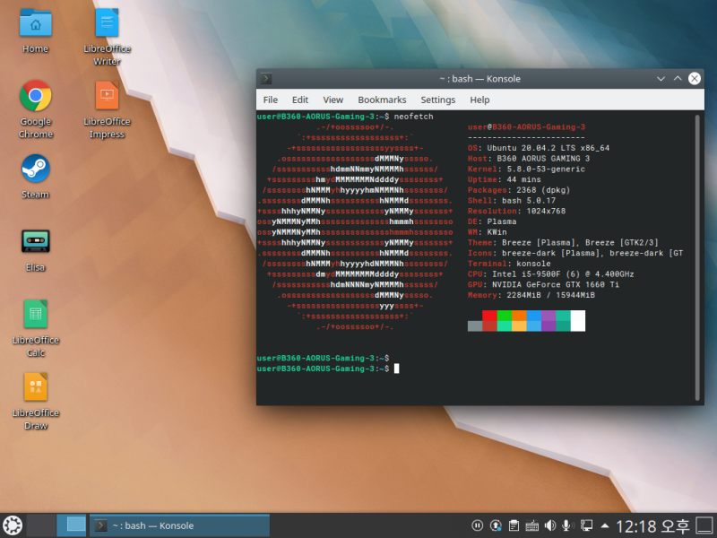The width and height of the screenshot is (717, 538).
Task: Click the 'Shell: bash 5.0.17' line
Action: point(512,200)
